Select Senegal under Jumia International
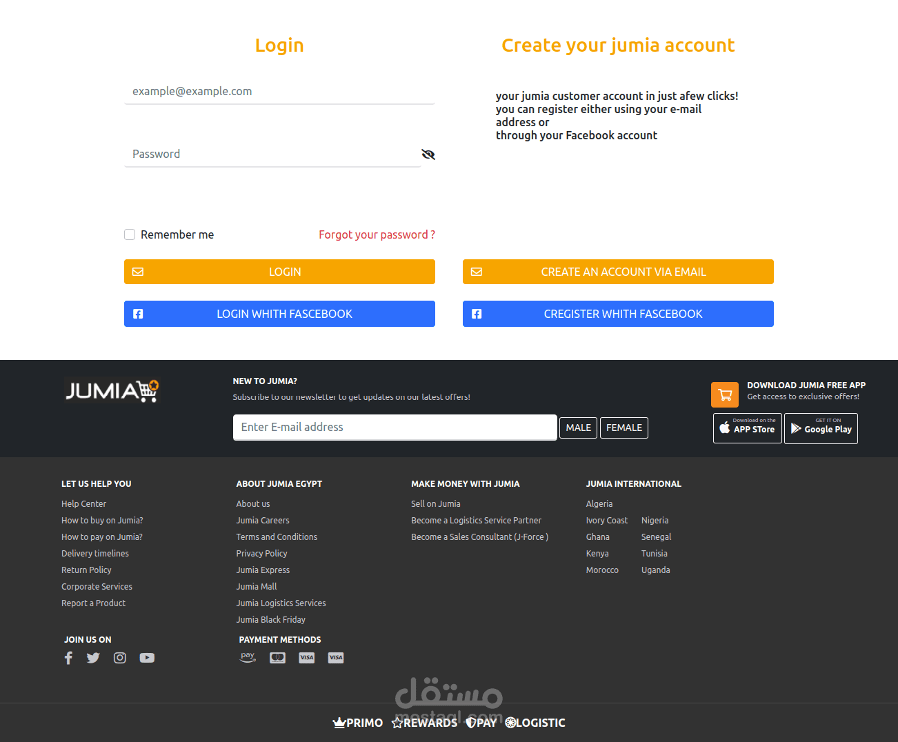This screenshot has height=742, width=898. [656, 537]
